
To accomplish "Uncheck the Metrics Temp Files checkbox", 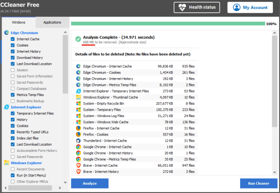I will pos(13,95).
